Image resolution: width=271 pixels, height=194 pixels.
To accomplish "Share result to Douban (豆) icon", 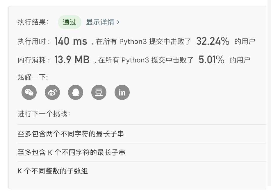I will [x=99, y=93].
